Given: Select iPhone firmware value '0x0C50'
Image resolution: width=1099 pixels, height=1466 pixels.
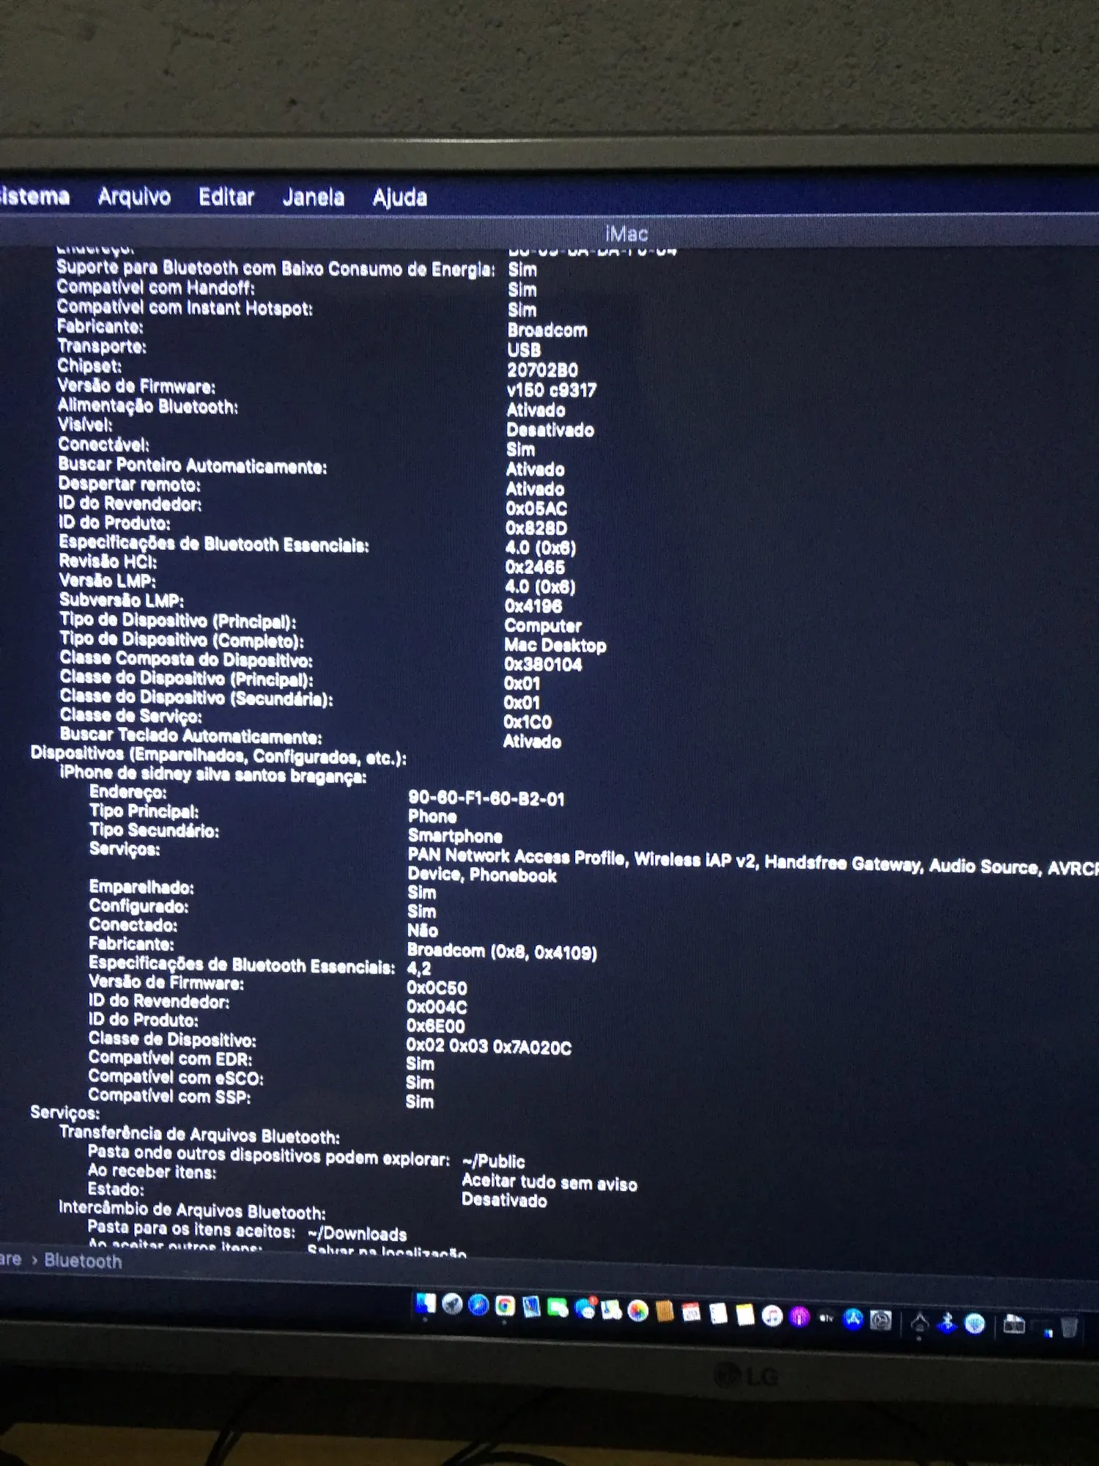Looking at the screenshot, I should pos(437,987).
